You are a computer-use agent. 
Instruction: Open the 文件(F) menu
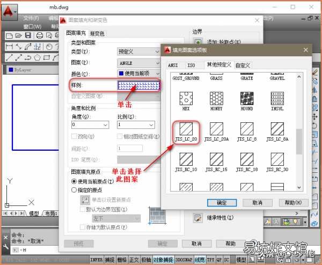pos(31,18)
